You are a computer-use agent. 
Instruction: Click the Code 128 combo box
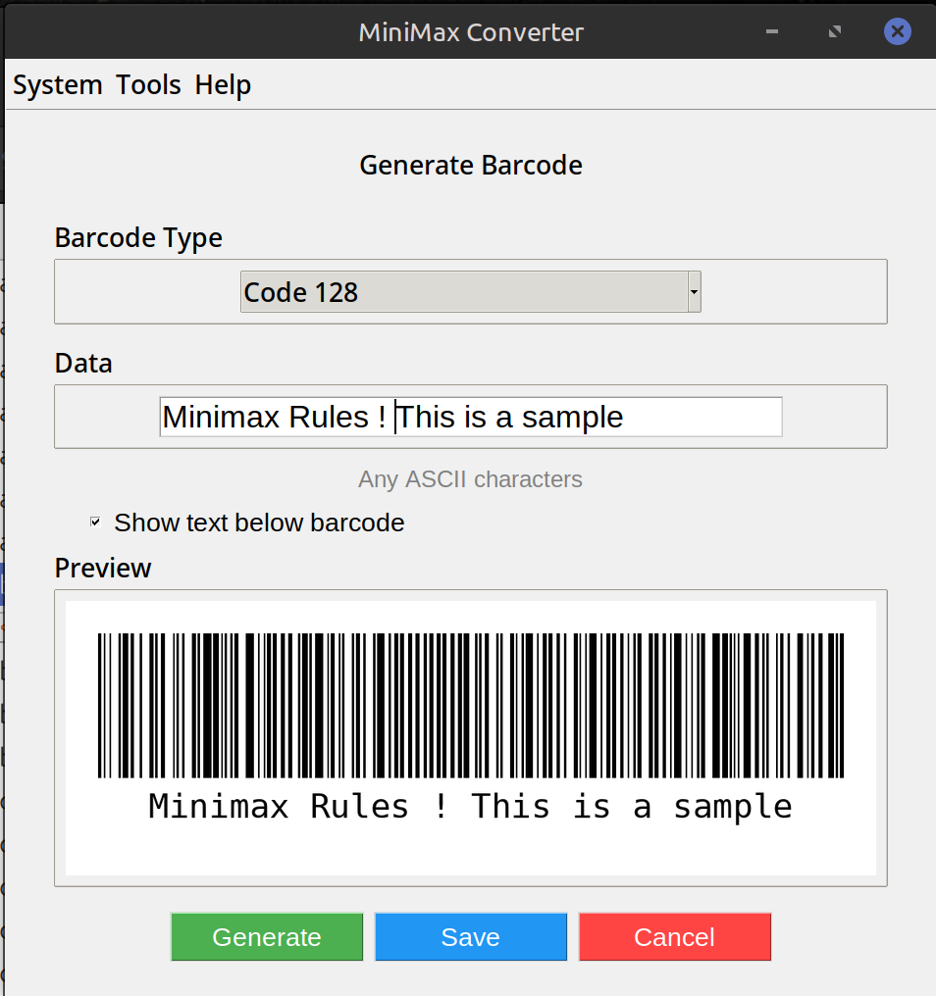pos(471,292)
